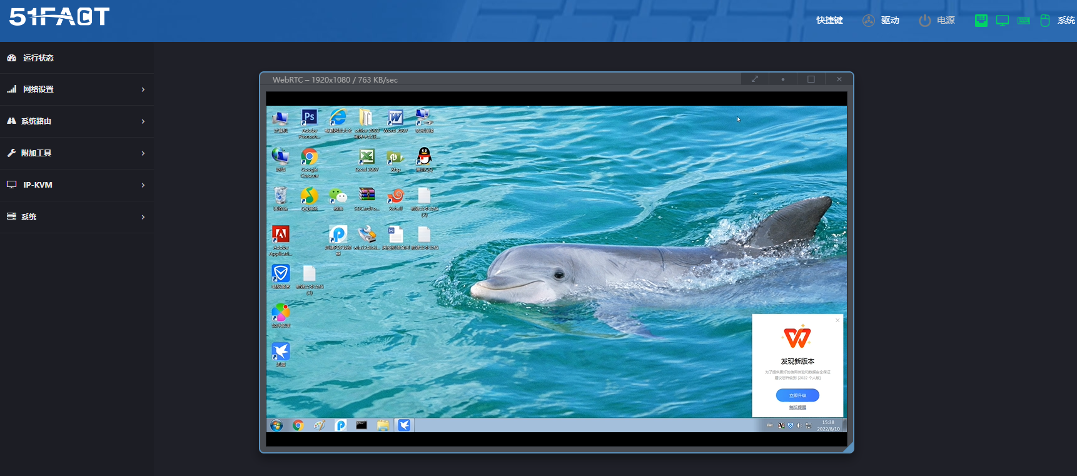Click the Xunlei bird icon in taskbar
Screen dimensions: 1077x476
point(404,425)
